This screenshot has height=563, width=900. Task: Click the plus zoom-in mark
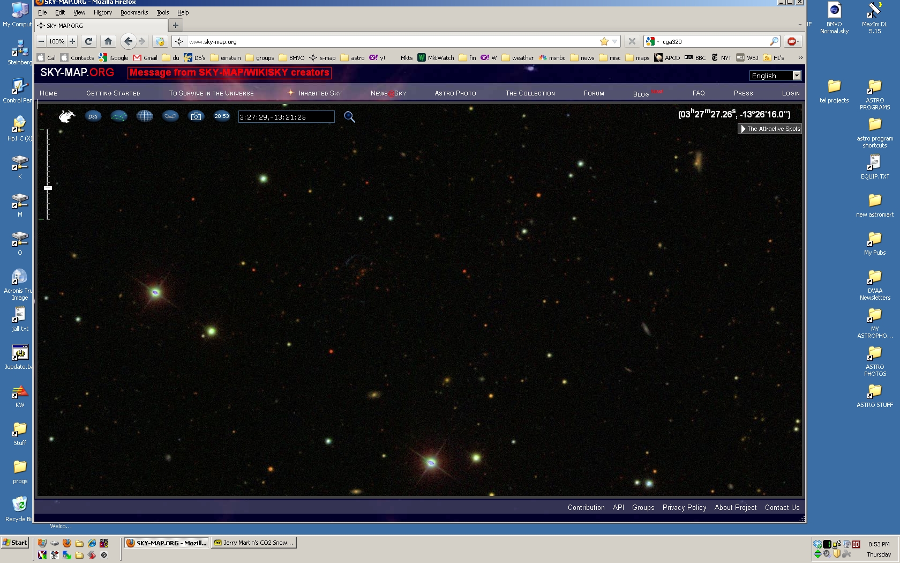click(41, 219)
